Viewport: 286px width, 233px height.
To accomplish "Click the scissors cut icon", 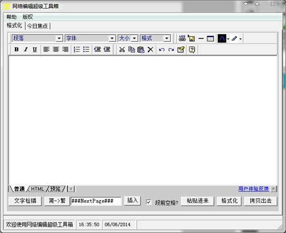I will point(122,50).
